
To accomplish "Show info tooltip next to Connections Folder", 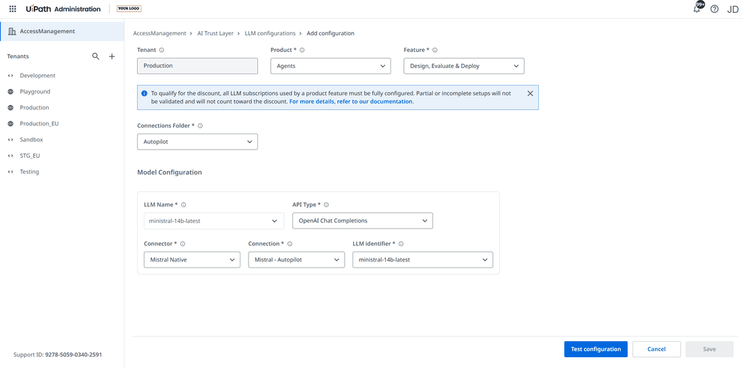I will click(x=200, y=126).
